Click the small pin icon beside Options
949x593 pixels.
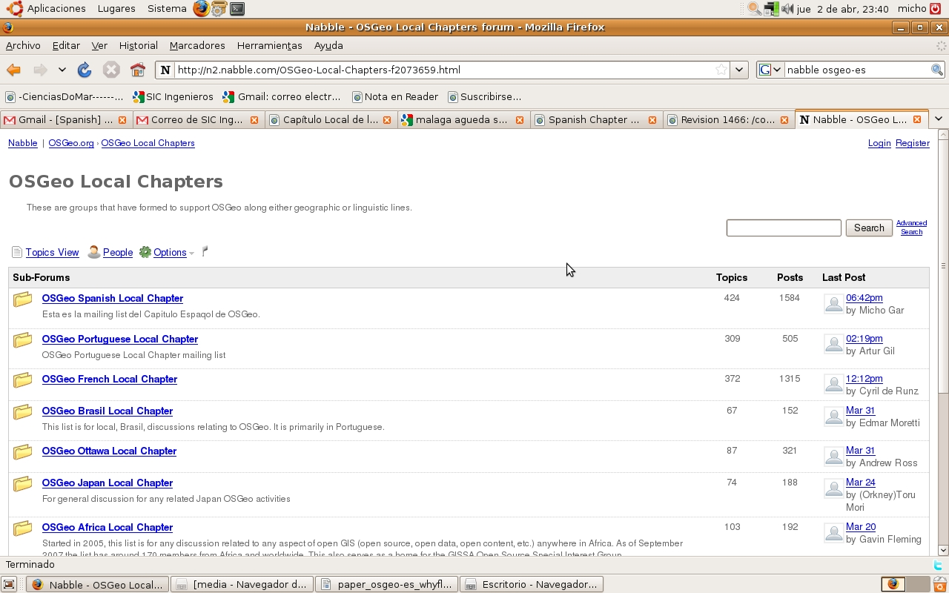click(x=205, y=251)
